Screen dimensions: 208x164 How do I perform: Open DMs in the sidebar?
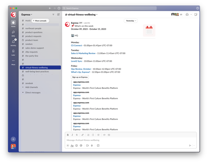[x=13, y=33]
